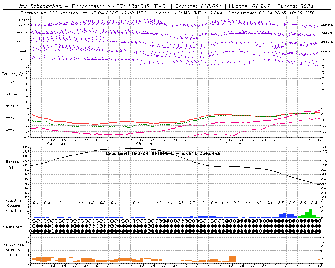This screenshot has height=268, width=335.
Task: Click the tallest green precipitation bar
Action: click(310, 214)
